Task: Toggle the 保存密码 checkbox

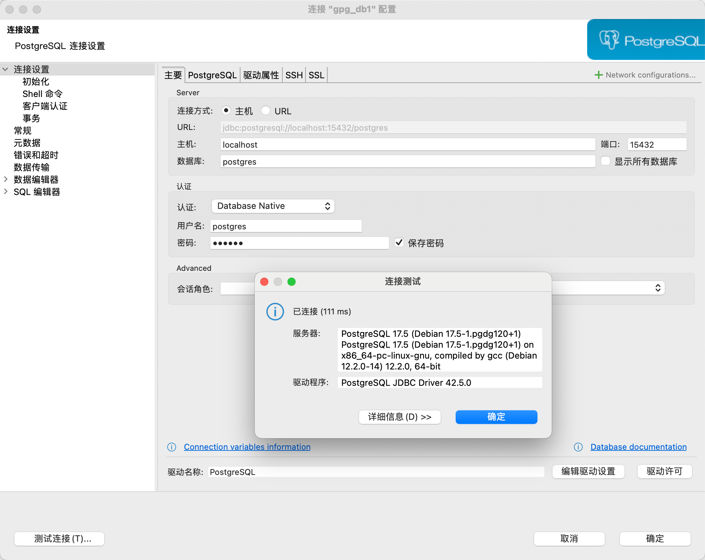Action: tap(399, 243)
